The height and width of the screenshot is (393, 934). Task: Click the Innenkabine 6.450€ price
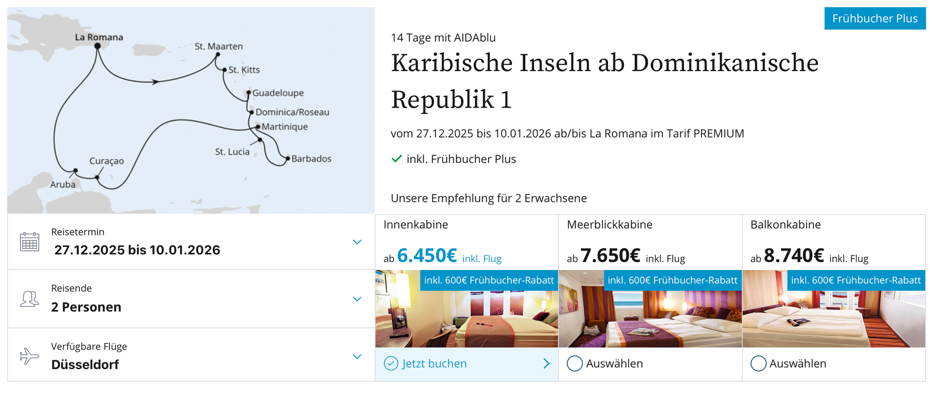coord(427,255)
